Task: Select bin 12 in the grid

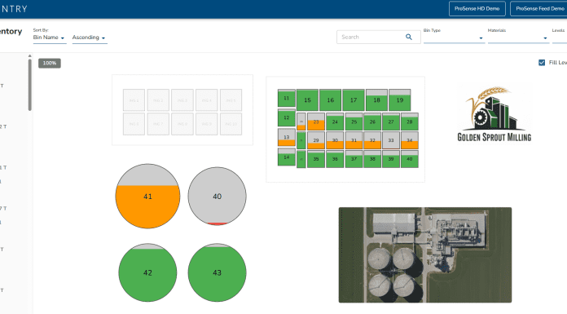Action: coord(287,117)
